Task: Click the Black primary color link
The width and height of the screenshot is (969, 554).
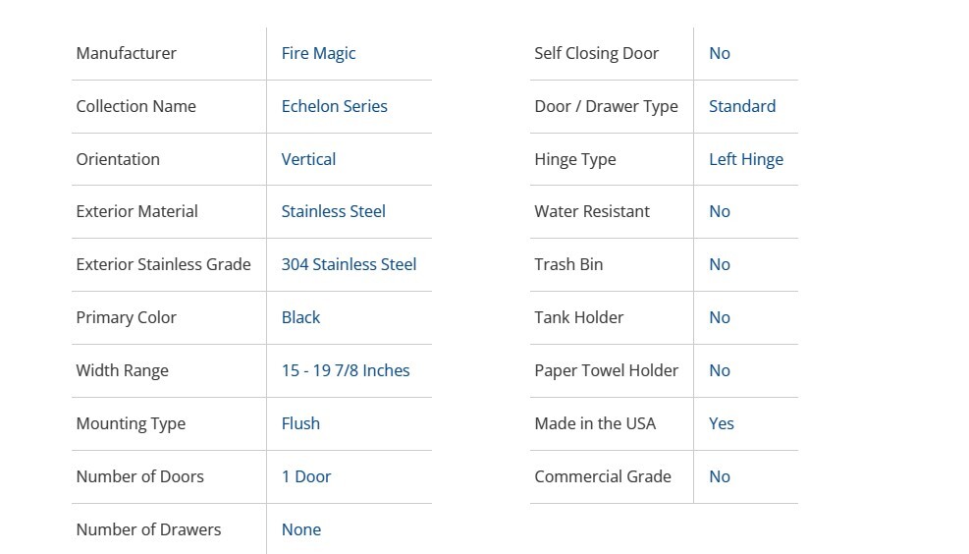Action: tap(300, 317)
